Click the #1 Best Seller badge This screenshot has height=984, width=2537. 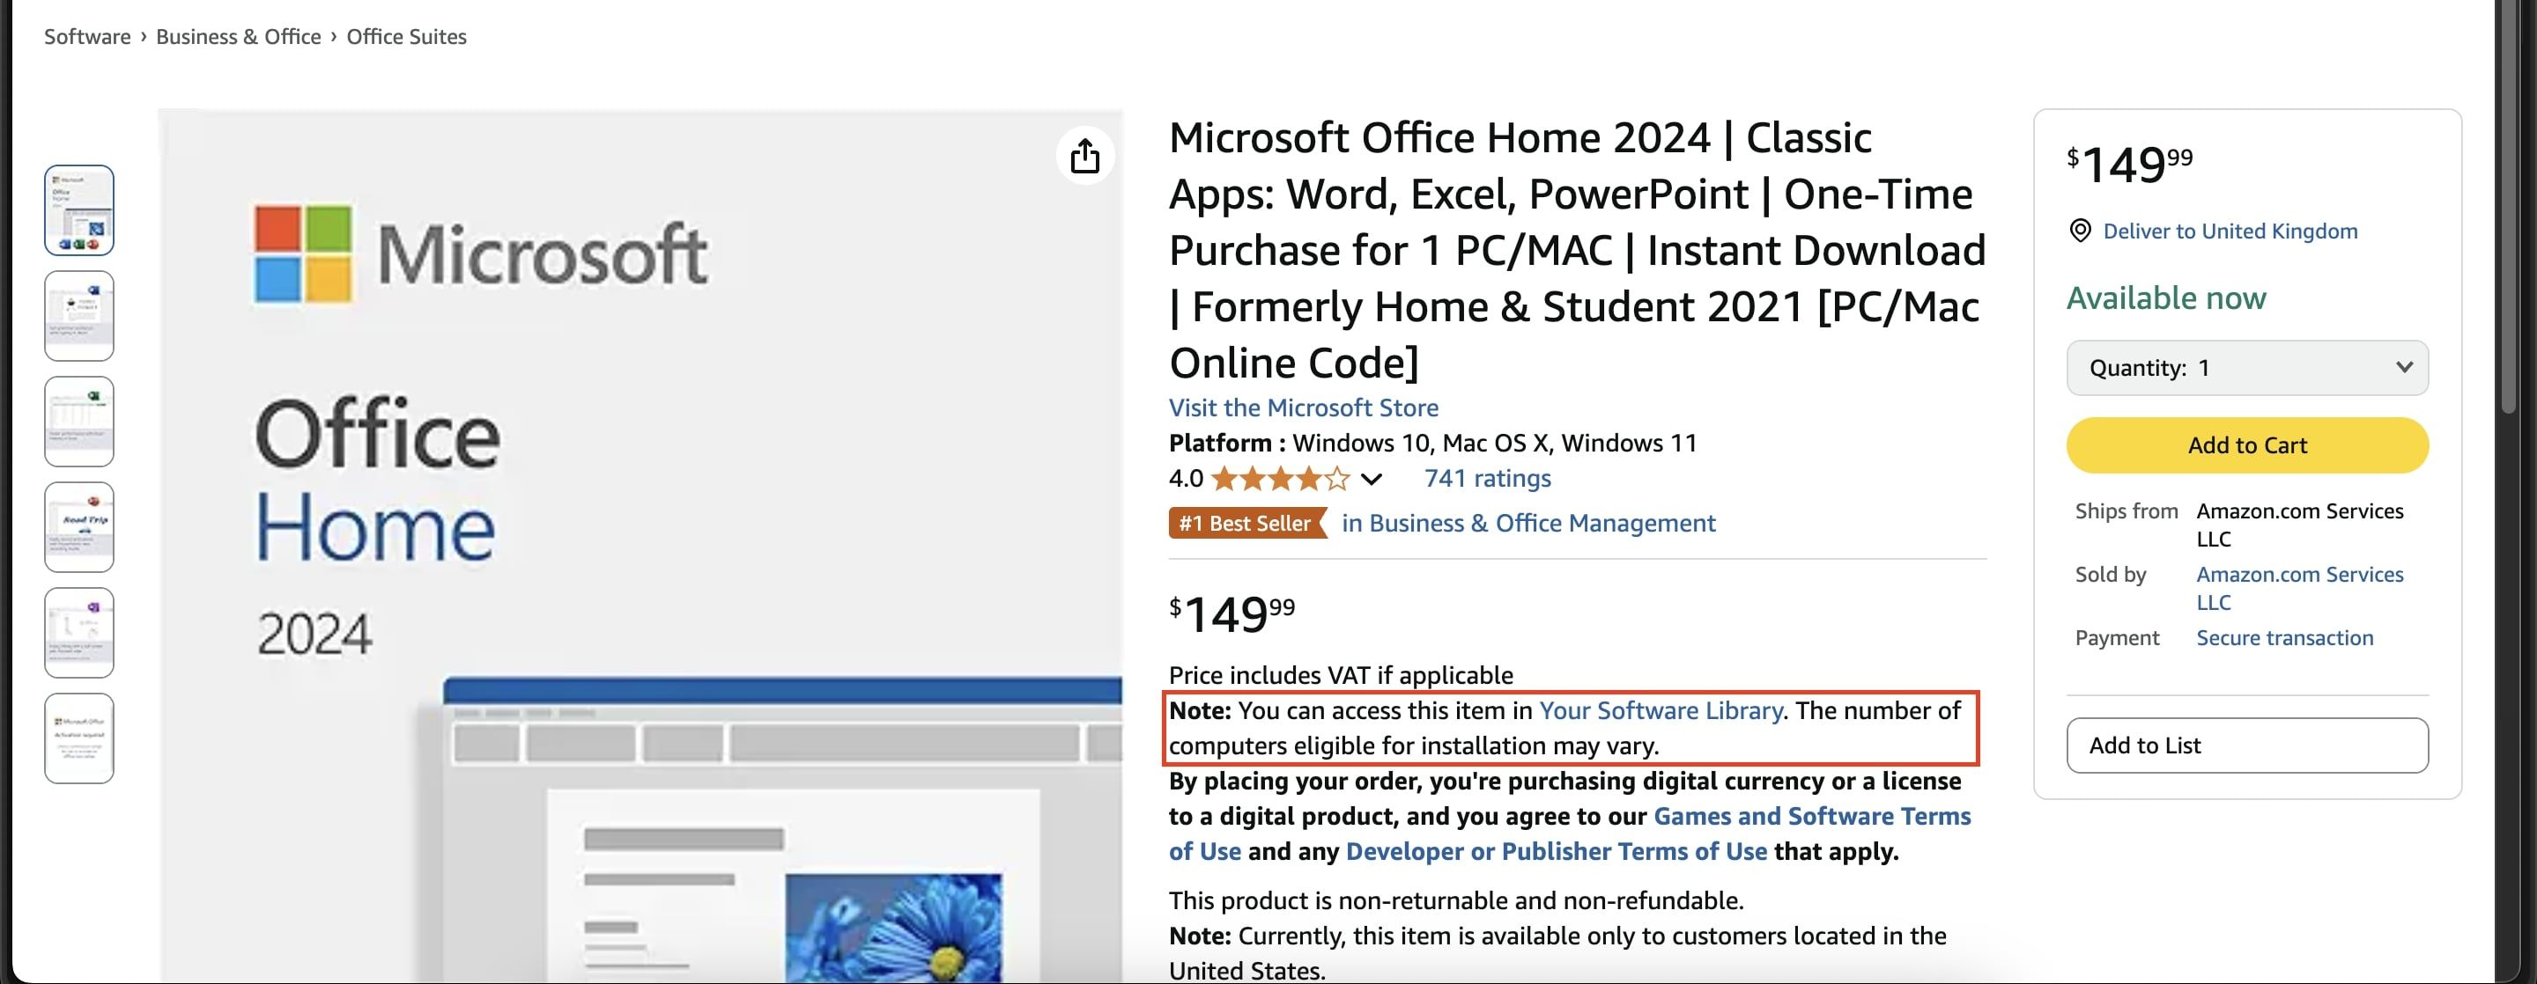point(1248,524)
